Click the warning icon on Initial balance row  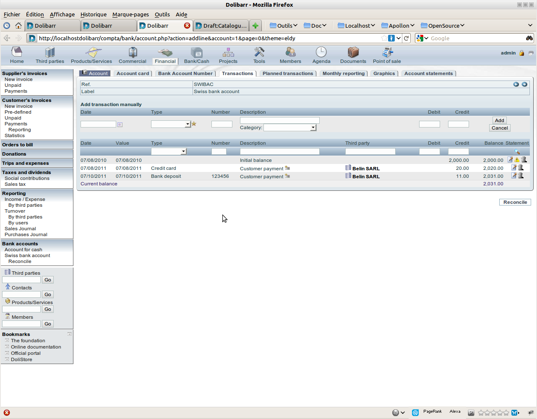click(x=517, y=160)
